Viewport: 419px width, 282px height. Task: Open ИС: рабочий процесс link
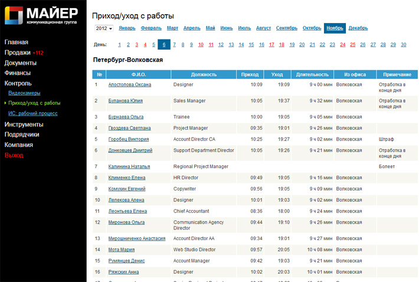[32, 113]
